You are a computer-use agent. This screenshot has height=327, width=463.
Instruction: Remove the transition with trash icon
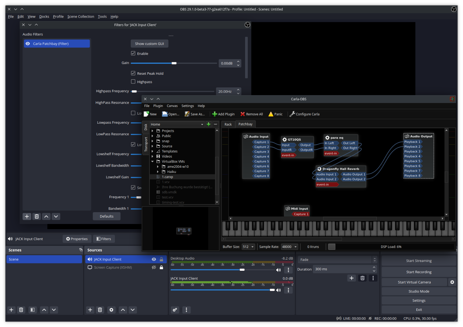(362, 278)
